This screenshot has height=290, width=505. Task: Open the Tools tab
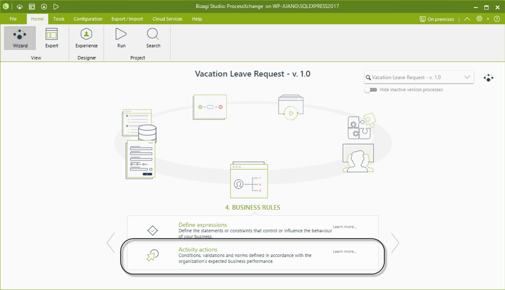pos(59,19)
